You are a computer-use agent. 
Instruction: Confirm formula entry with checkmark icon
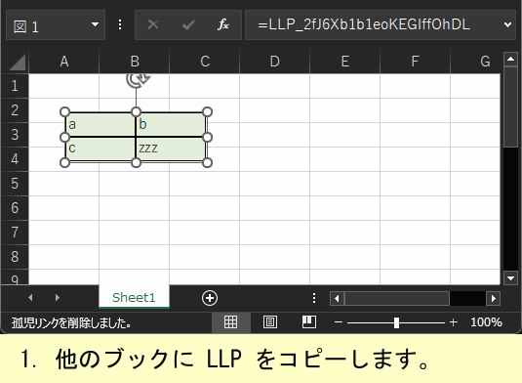click(188, 24)
